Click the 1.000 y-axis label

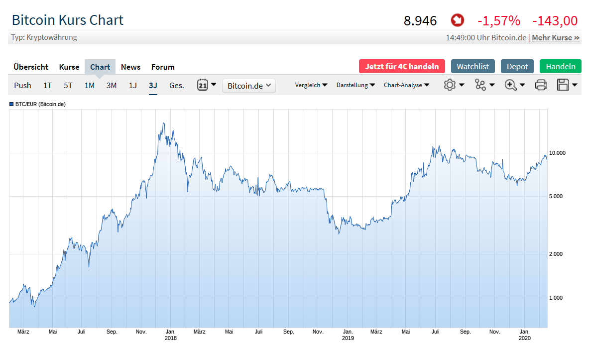556,298
